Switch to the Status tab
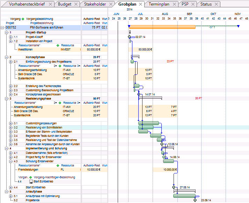Image resolution: width=249 pixels, height=203 pixels. click(x=206, y=4)
